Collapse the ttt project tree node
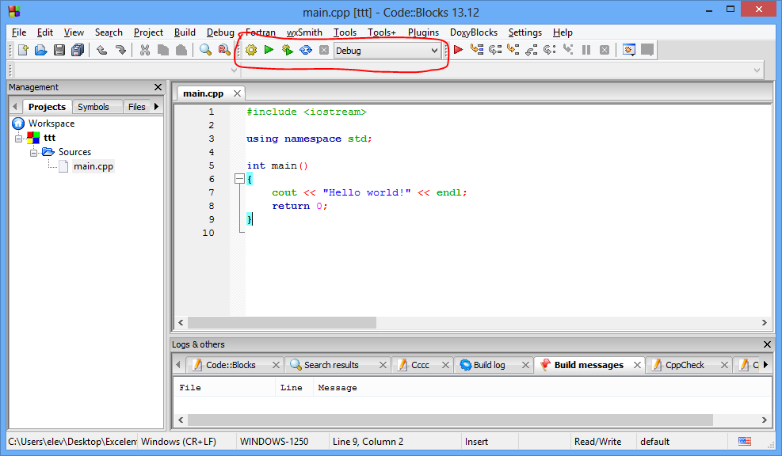The height and width of the screenshot is (456, 782). coord(18,138)
